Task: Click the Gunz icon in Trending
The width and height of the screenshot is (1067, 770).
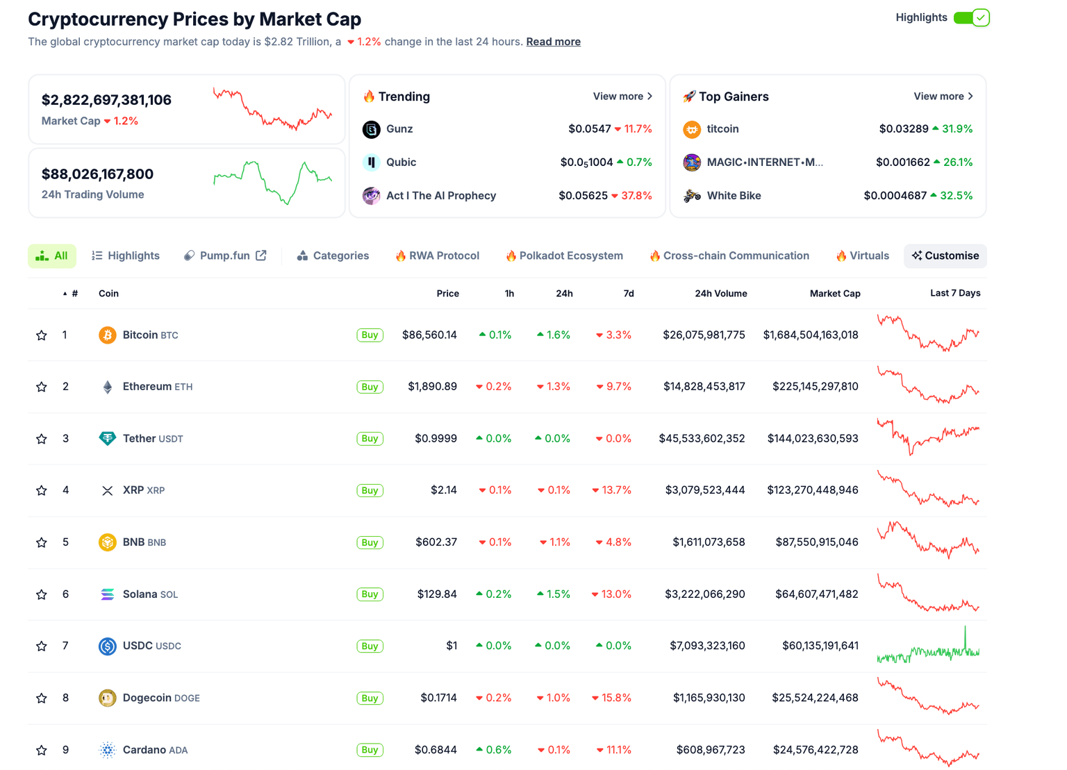Action: click(371, 129)
